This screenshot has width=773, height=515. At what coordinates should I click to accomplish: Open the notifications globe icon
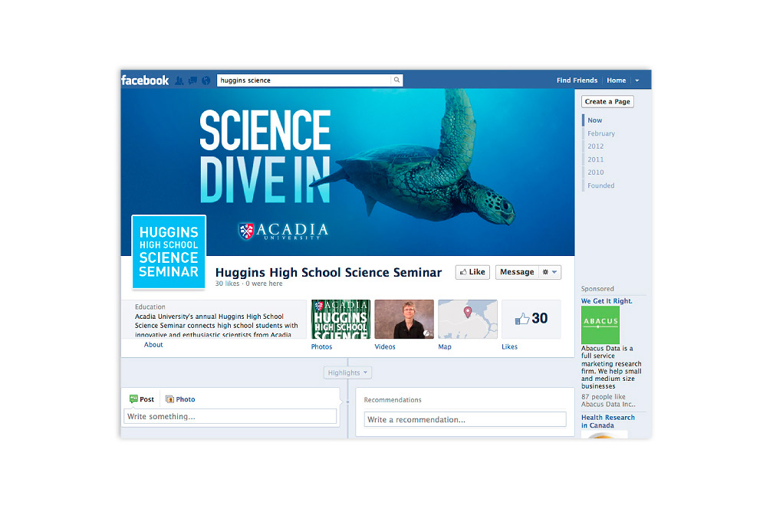pos(206,80)
